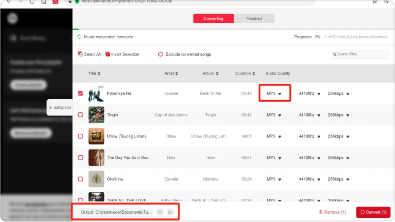
Task: Check The Day You Said Goo... checkbox
Action: [80, 157]
